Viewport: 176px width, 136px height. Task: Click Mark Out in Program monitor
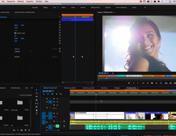click(137, 83)
